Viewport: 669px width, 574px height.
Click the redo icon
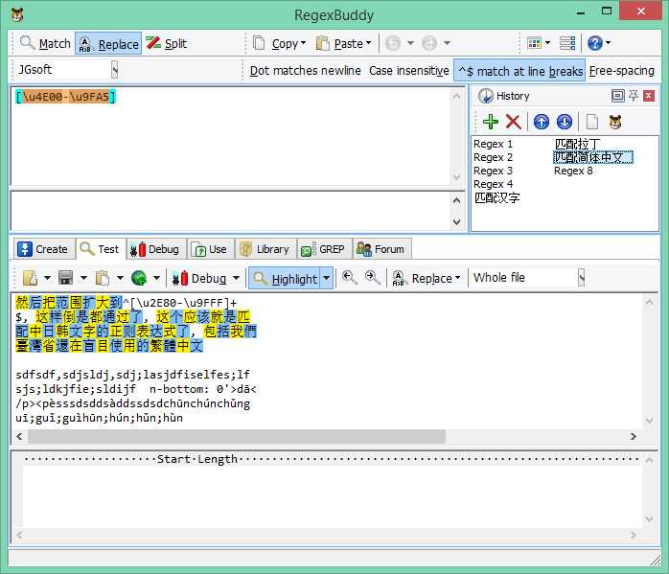tap(429, 43)
